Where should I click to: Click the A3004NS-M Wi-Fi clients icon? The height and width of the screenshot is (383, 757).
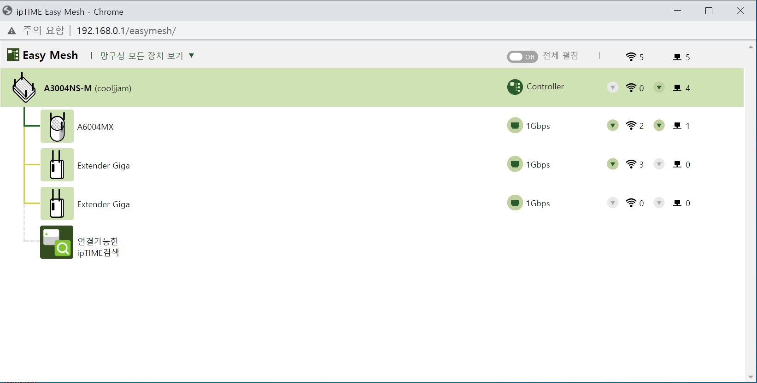pyautogui.click(x=631, y=88)
